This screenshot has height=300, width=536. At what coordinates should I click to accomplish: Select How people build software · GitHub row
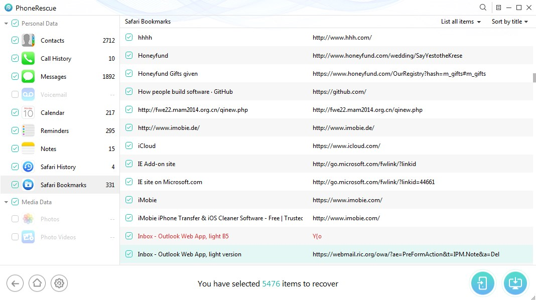point(326,92)
